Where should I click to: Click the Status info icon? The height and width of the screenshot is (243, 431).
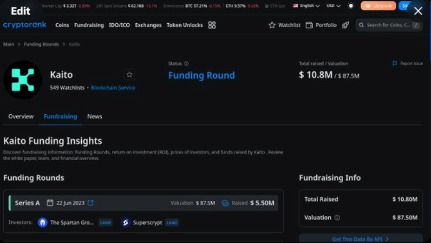pos(186,64)
